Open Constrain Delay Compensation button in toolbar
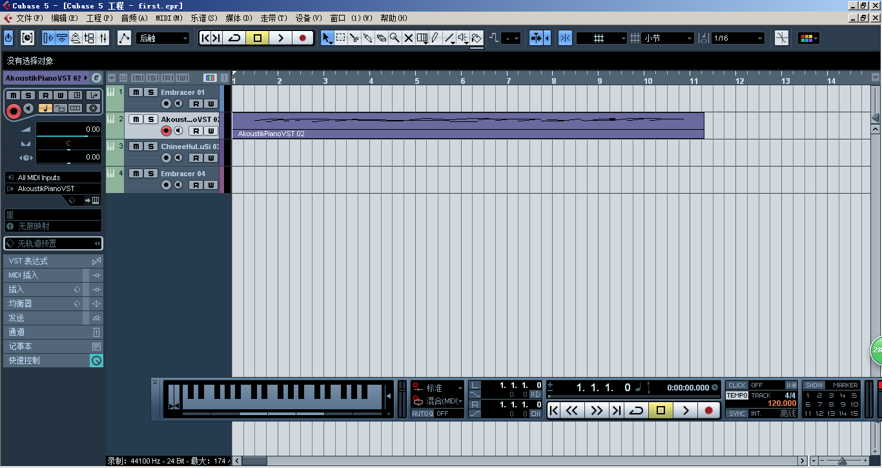 [x=27, y=38]
